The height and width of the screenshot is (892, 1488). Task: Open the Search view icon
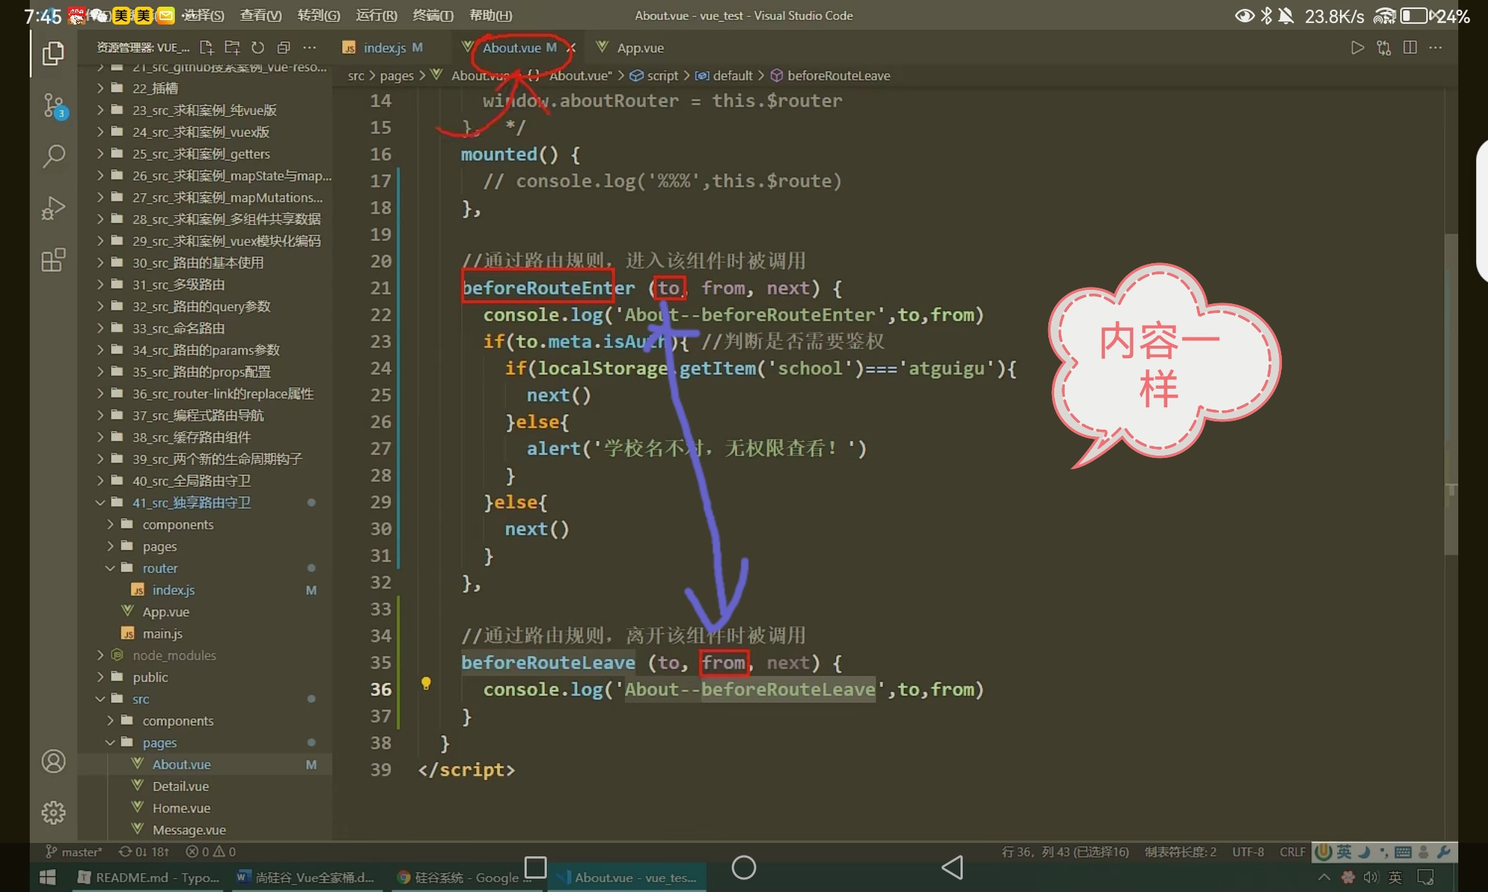coord(53,156)
